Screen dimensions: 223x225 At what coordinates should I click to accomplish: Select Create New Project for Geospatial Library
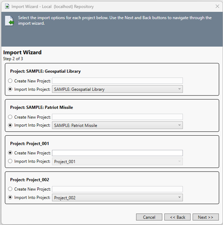(x=10, y=81)
